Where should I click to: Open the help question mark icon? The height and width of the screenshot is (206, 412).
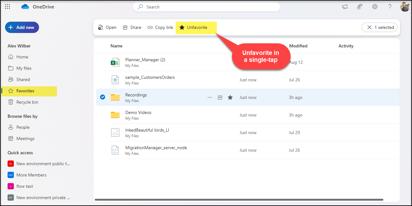pos(390,7)
